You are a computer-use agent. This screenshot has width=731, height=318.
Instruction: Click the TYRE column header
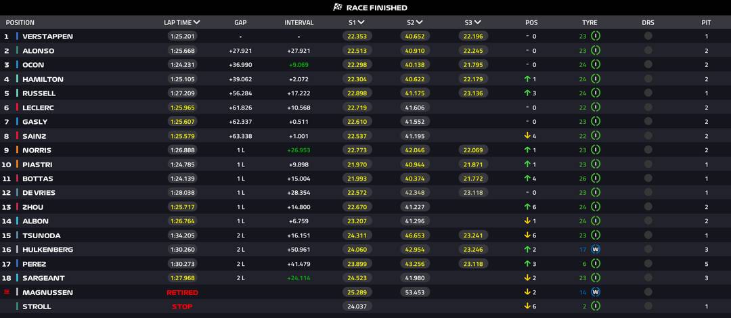point(590,22)
